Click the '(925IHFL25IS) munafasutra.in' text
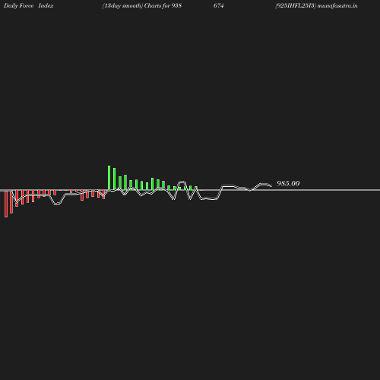This screenshot has height=380, width=380. (x=316, y=5)
